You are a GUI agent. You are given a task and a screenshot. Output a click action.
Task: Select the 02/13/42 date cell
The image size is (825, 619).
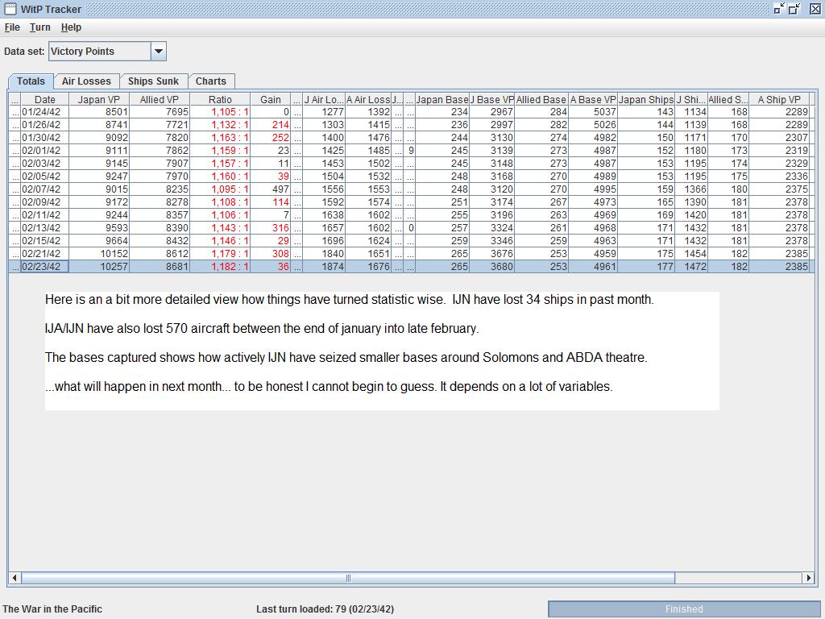[x=45, y=228]
